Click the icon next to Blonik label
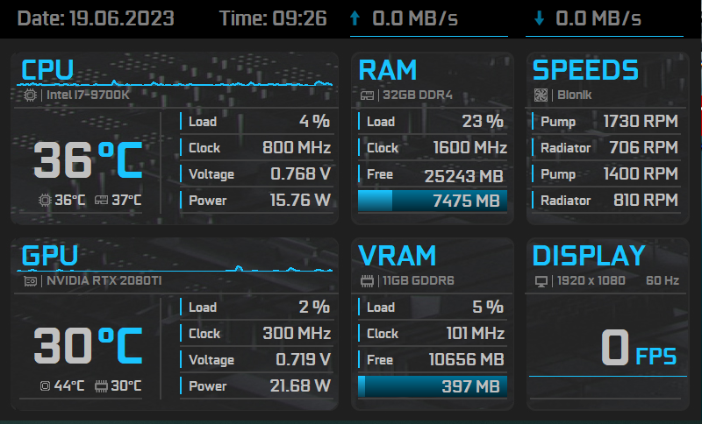 pyautogui.click(x=541, y=95)
